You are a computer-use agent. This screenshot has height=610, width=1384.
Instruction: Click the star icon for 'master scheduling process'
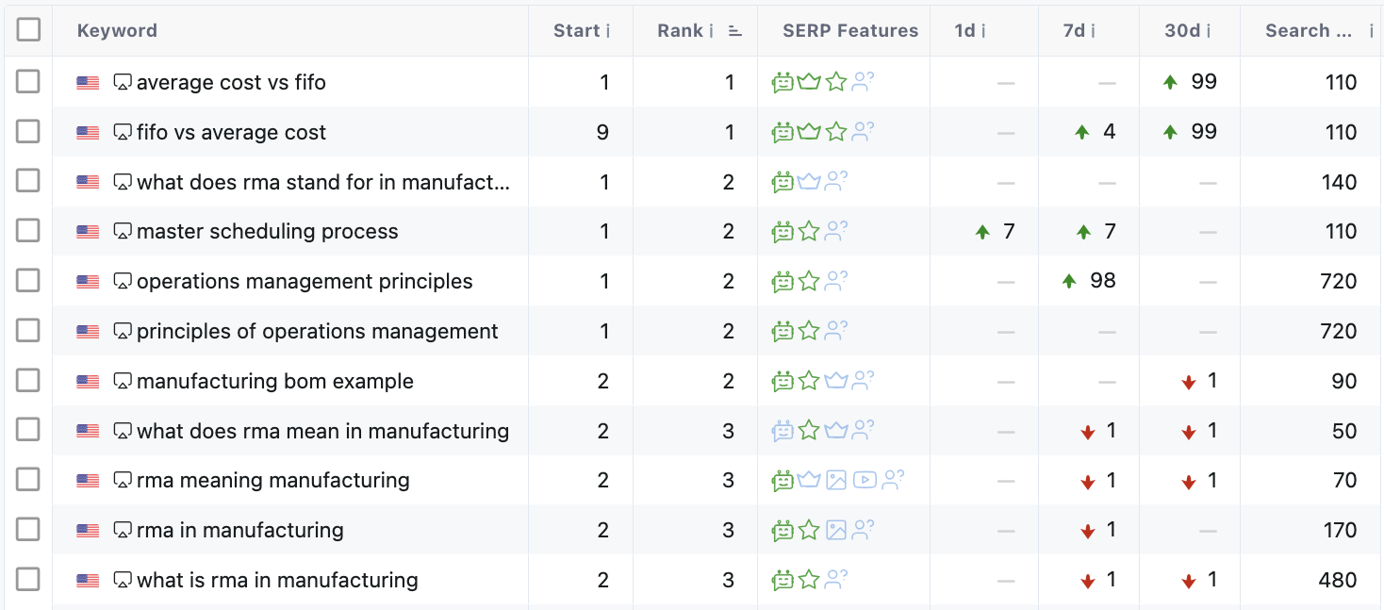pyautogui.click(x=809, y=231)
